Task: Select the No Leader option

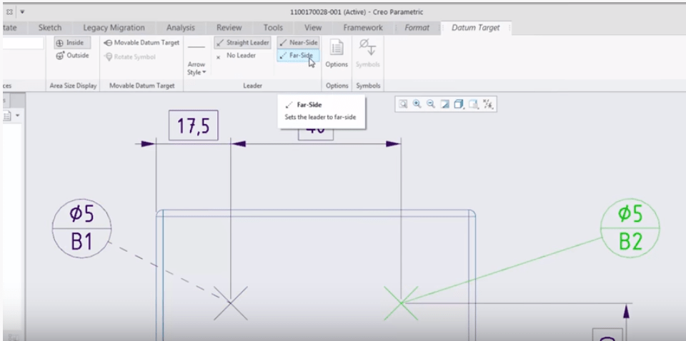Action: click(x=236, y=56)
